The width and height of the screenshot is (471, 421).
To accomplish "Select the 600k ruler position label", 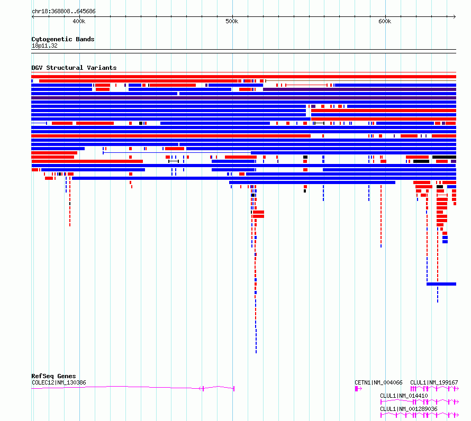I will pos(385,21).
